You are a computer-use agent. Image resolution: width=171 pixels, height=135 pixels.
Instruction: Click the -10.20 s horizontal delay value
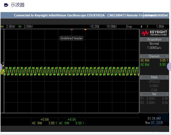[95, 26]
